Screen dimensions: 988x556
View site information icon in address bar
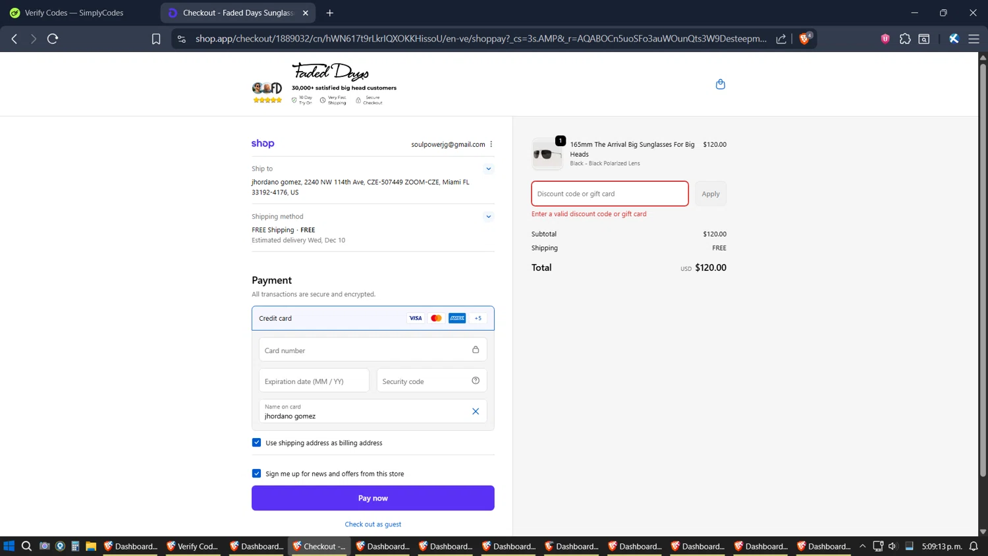182,39
